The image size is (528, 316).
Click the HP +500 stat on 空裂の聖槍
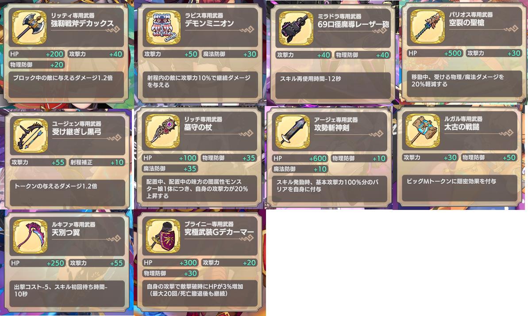click(x=436, y=53)
